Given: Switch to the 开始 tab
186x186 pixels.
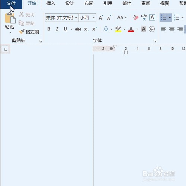Looking at the screenshot, I should click(x=32, y=3).
